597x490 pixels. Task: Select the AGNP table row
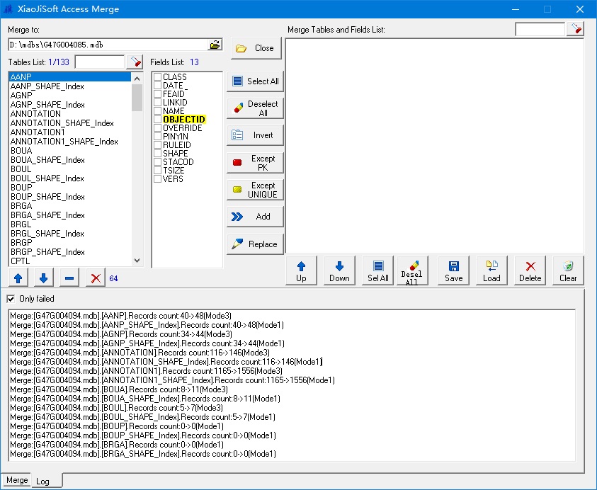(x=69, y=95)
